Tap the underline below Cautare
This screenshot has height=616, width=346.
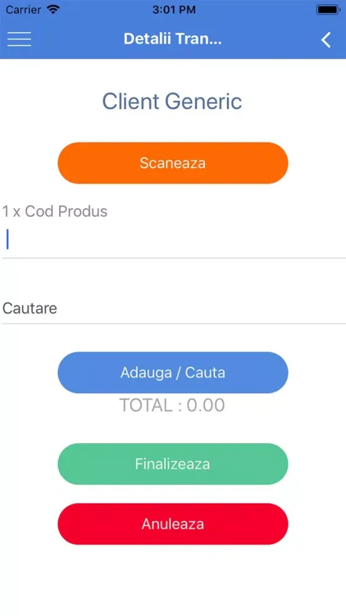point(174,324)
